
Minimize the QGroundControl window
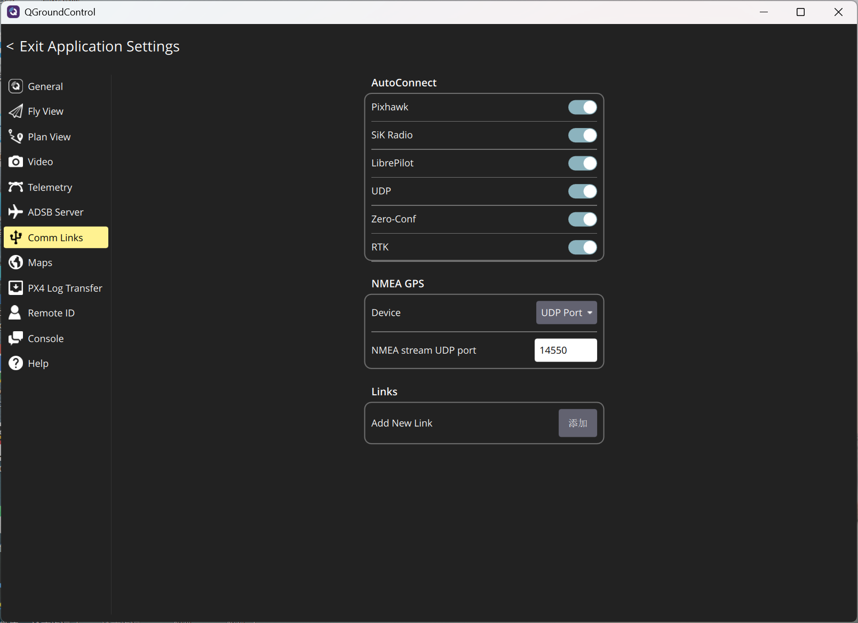(764, 12)
